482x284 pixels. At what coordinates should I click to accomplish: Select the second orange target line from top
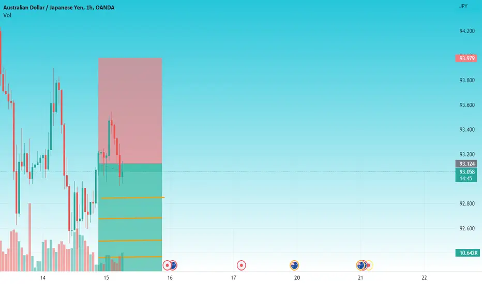point(130,218)
